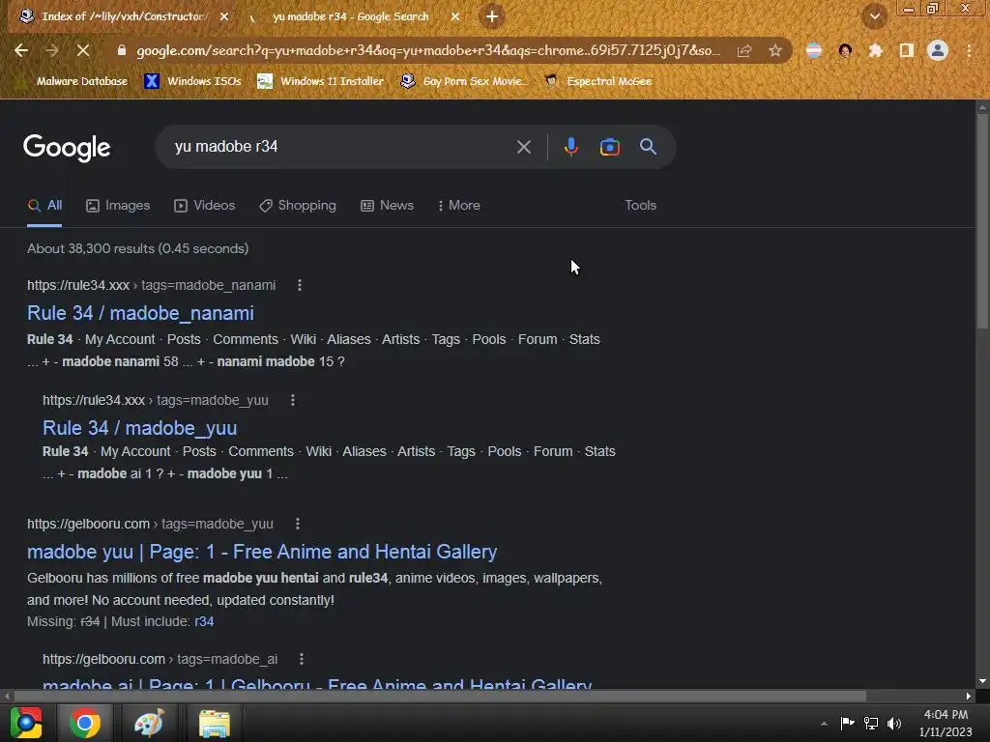Open Chrome's three-dot menu
The width and height of the screenshot is (990, 742).
969,50
